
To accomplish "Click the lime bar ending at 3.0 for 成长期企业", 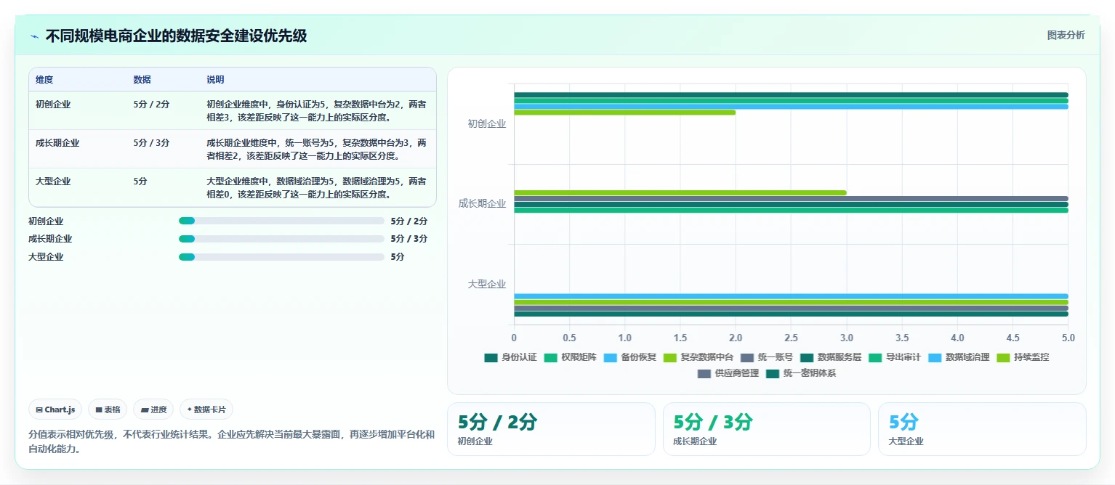I will click(680, 192).
